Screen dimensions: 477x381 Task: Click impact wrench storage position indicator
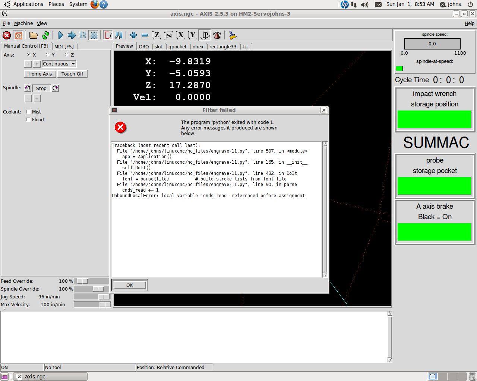tap(435, 119)
